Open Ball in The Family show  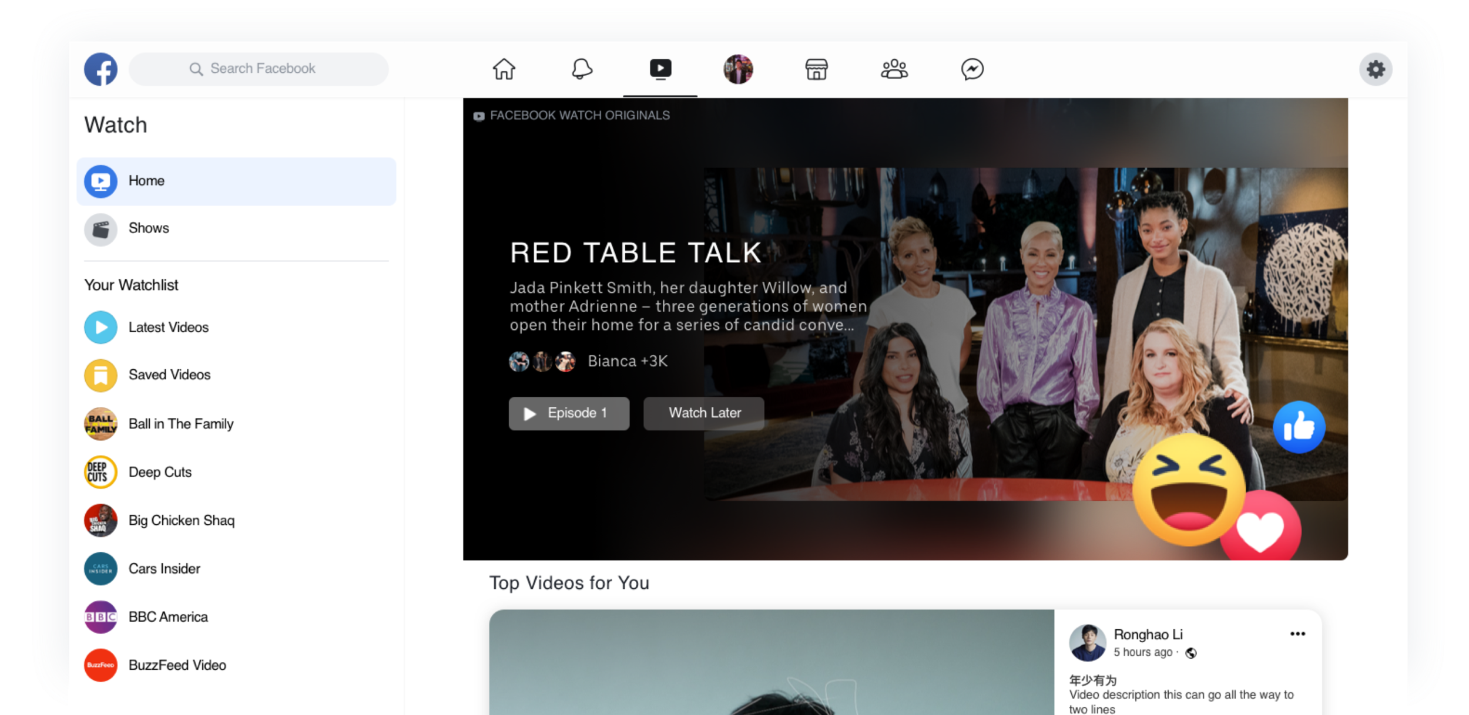coord(236,423)
